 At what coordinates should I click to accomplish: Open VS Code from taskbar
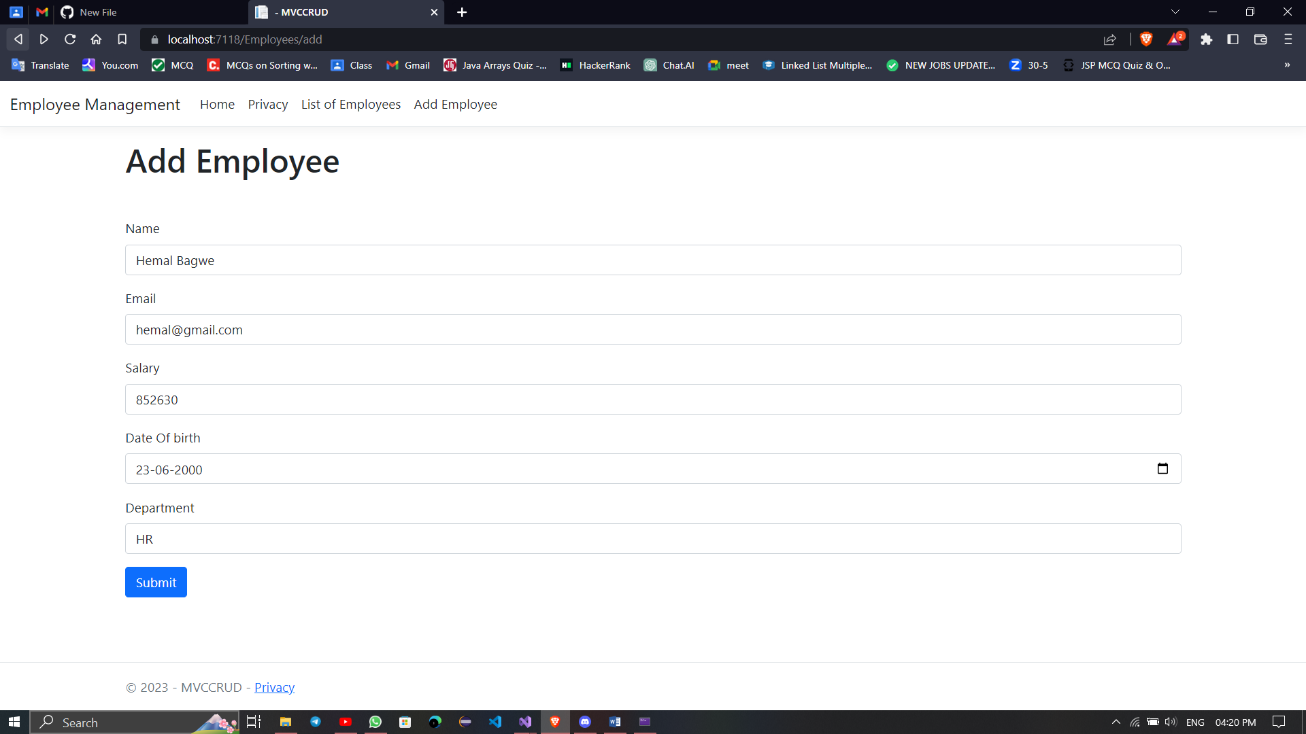[x=495, y=722]
